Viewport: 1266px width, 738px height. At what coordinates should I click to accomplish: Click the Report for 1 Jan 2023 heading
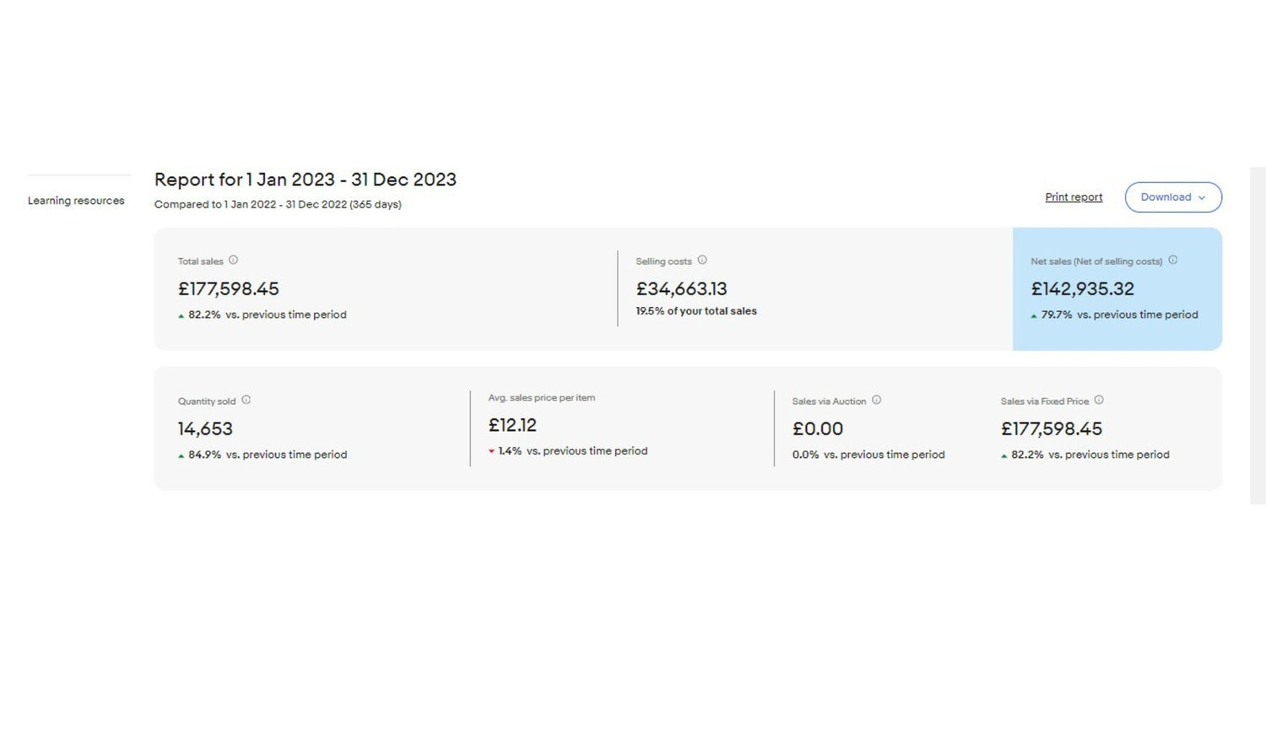(305, 180)
